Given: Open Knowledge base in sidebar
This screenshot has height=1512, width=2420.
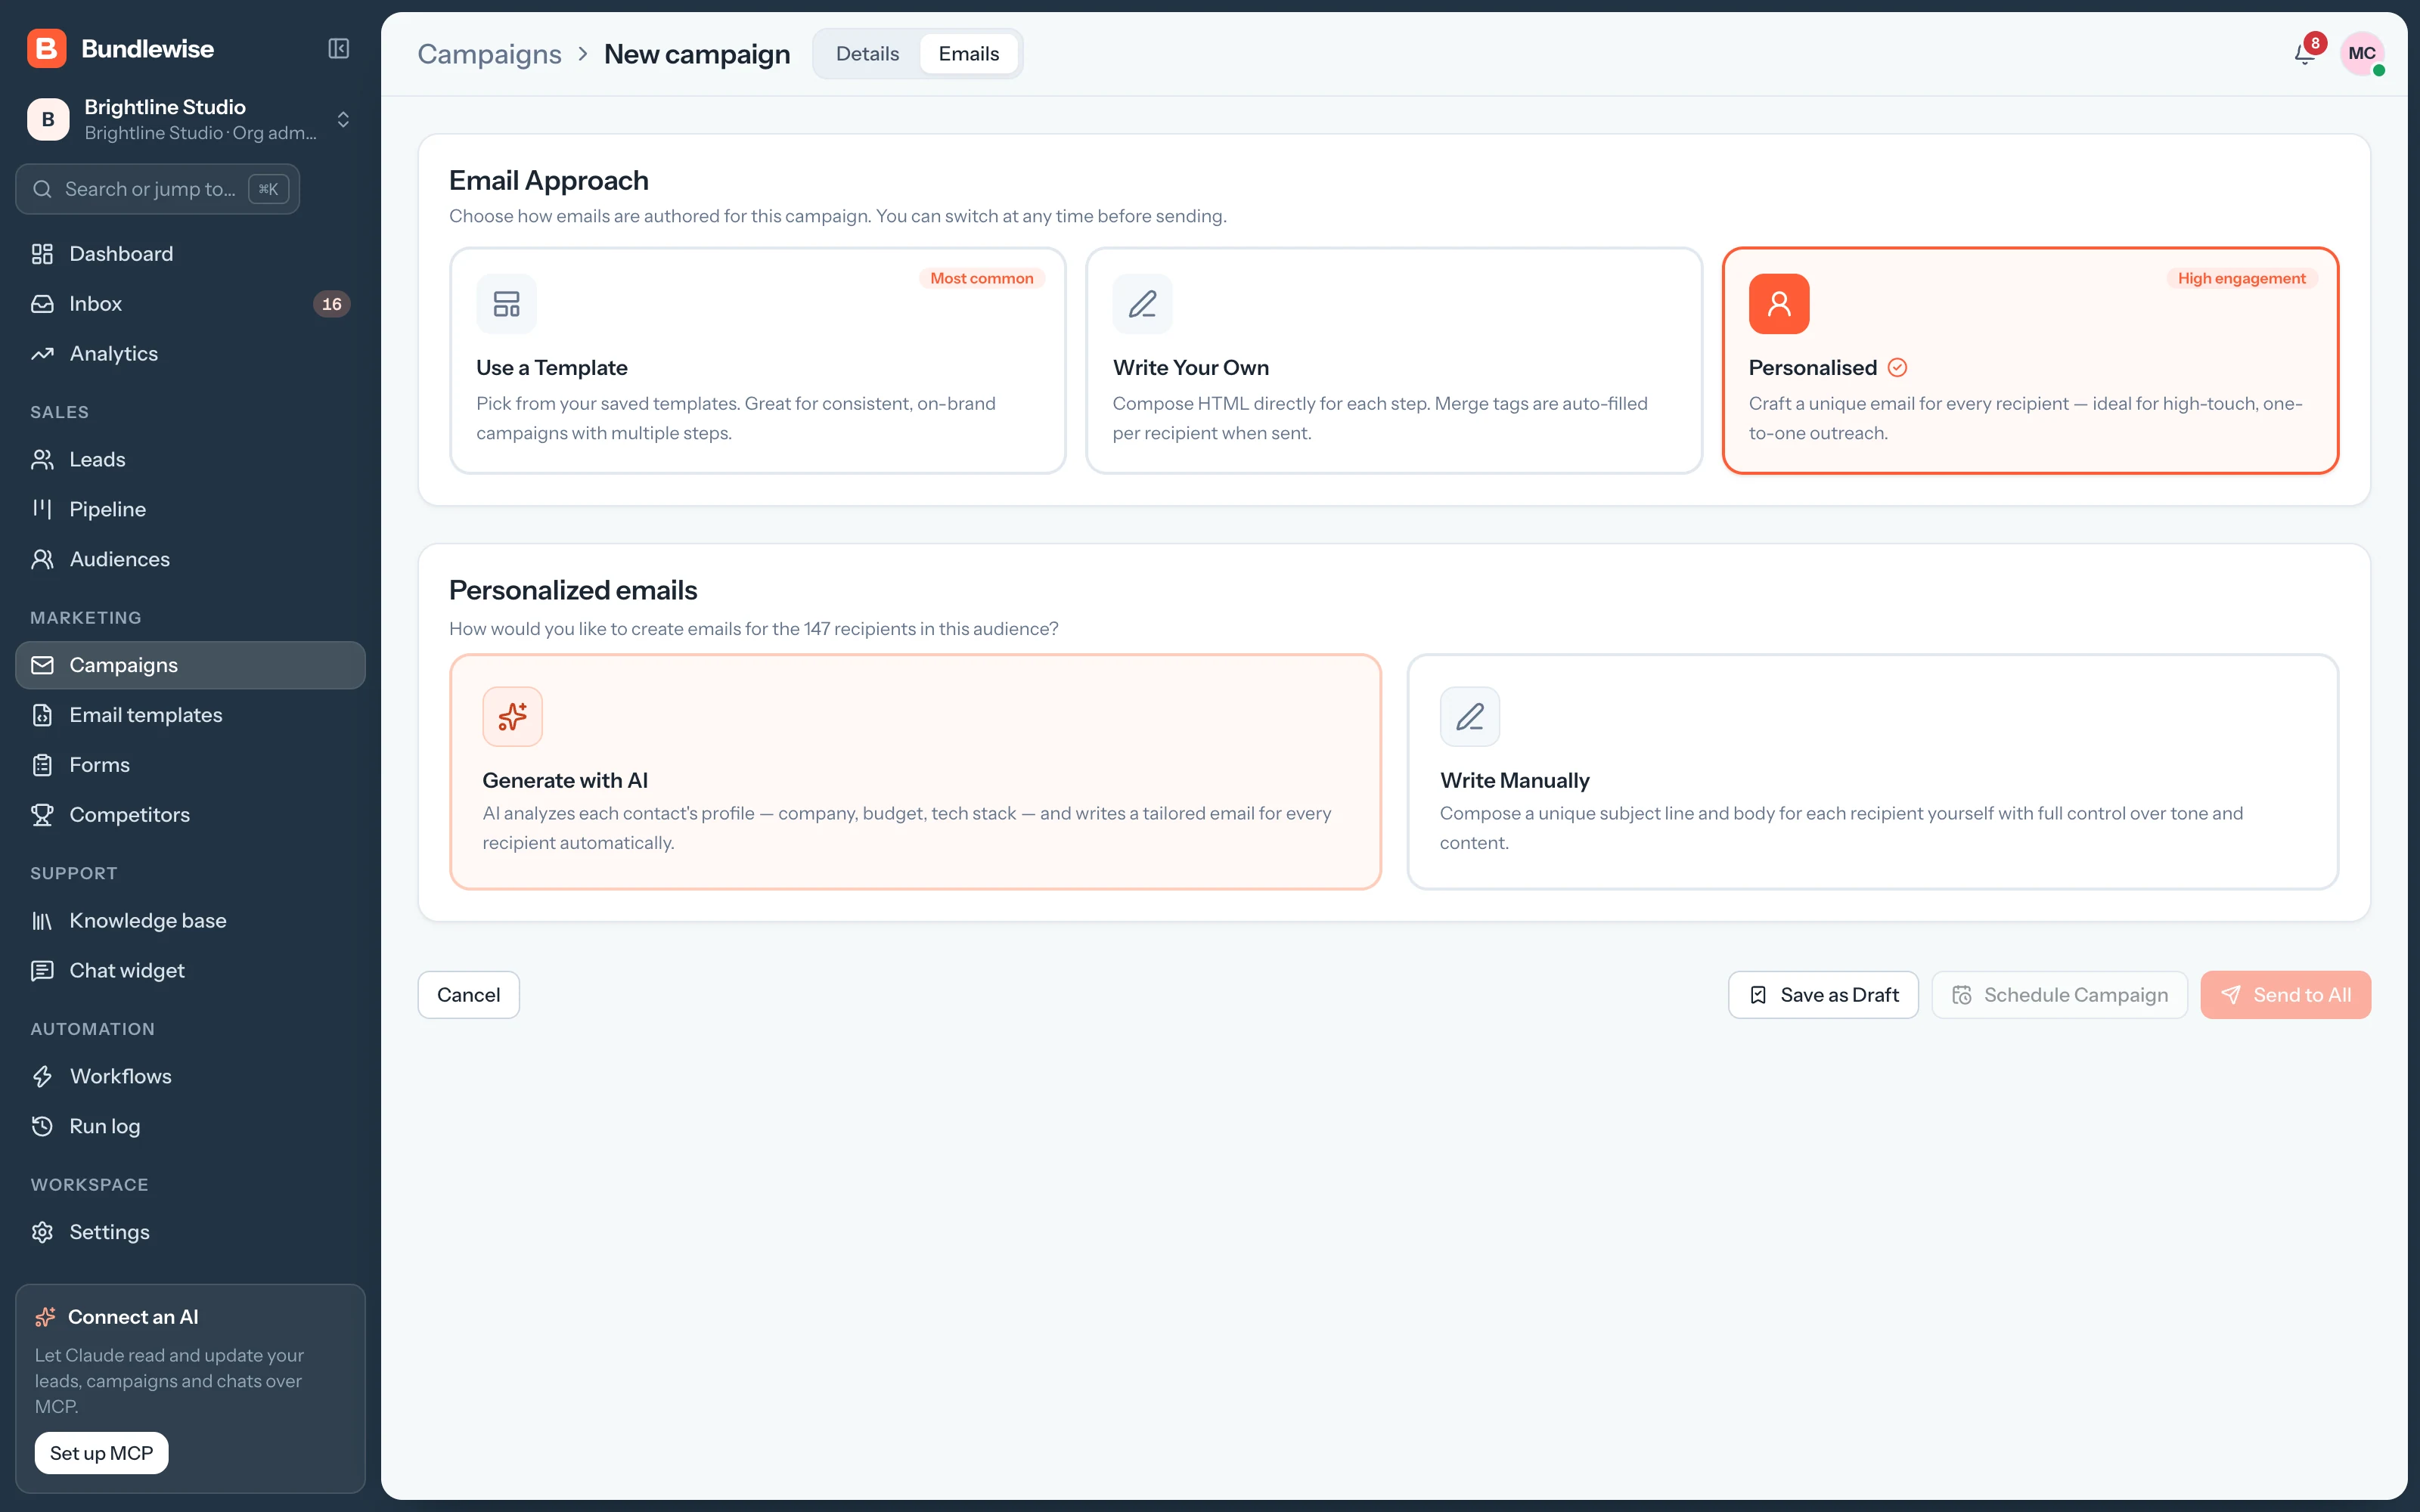Looking at the screenshot, I should click(x=190, y=921).
